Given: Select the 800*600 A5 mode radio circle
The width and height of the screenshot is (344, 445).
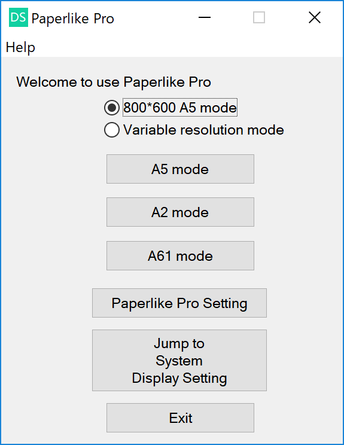Looking at the screenshot, I should tap(111, 108).
